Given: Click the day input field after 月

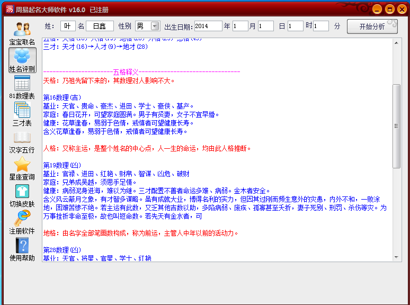Looking at the screenshot, I should coord(265,26).
